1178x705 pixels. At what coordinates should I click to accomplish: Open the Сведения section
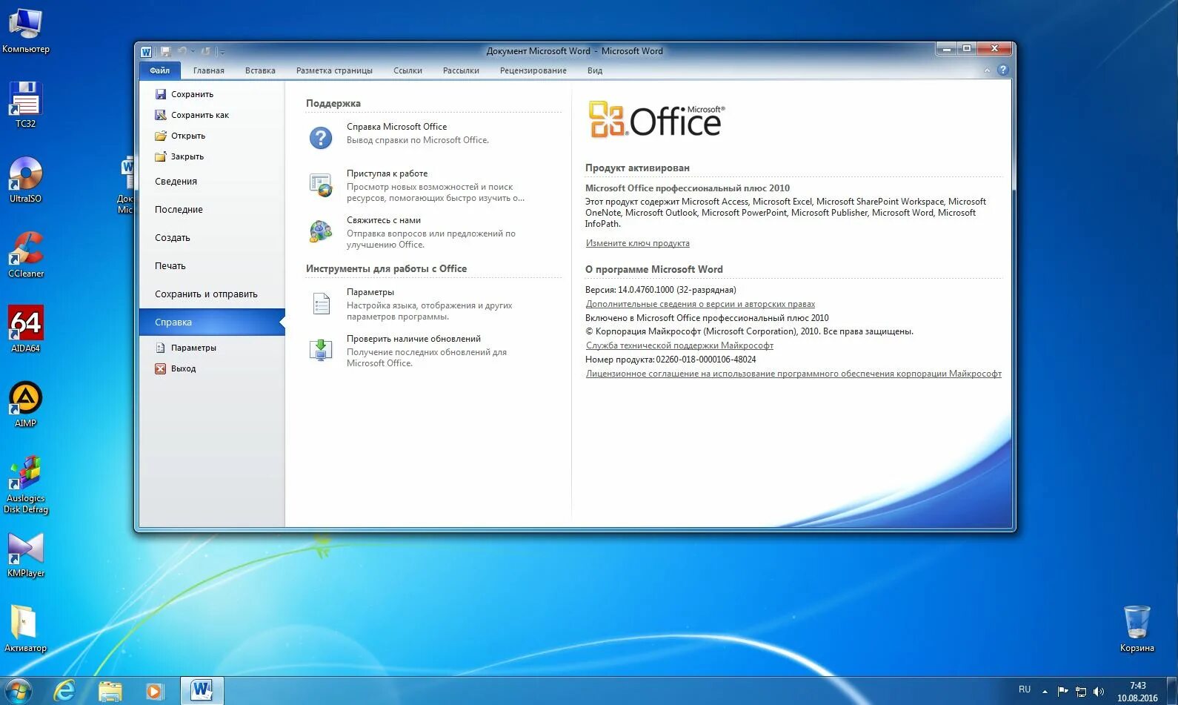pyautogui.click(x=176, y=181)
